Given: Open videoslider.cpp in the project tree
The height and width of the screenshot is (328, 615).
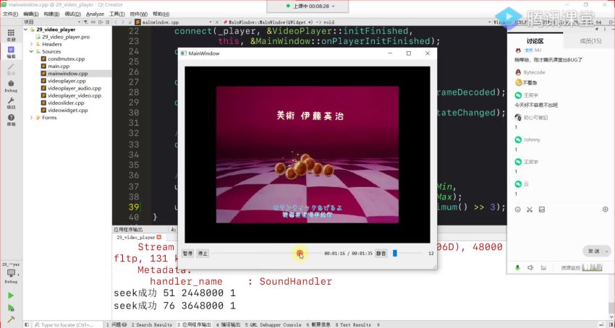Looking at the screenshot, I should (x=66, y=103).
